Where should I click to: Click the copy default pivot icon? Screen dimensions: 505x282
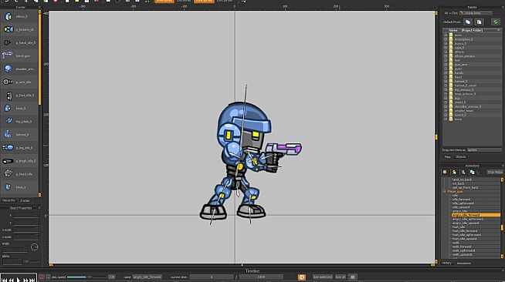point(468,22)
